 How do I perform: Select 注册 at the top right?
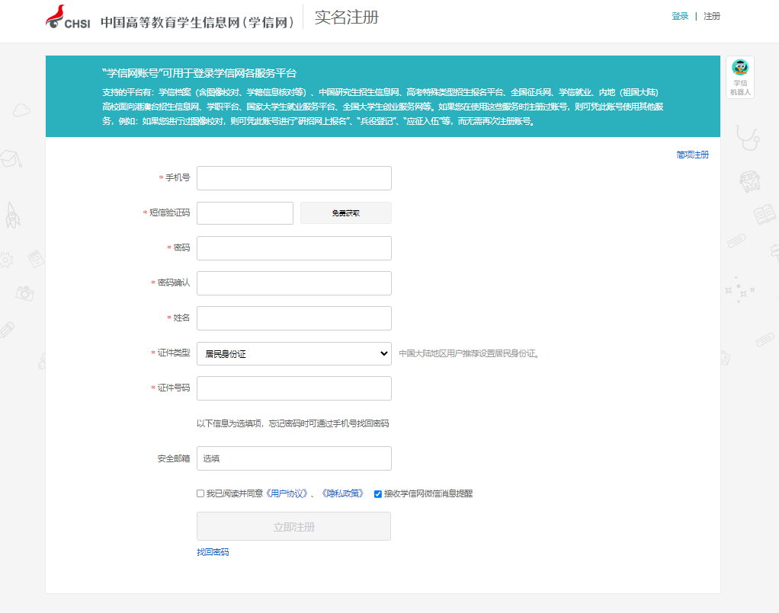point(710,15)
